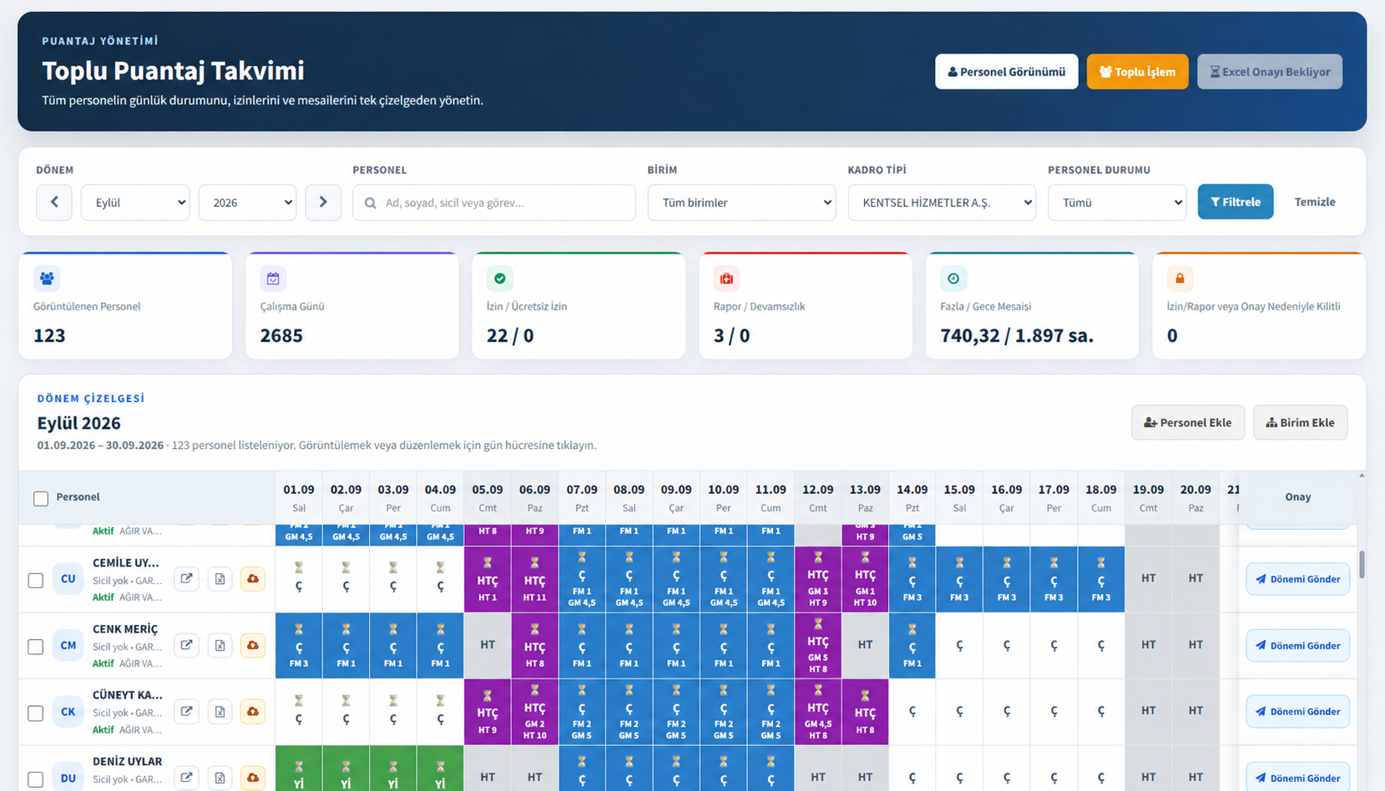Go to previous month with left chevron
The height and width of the screenshot is (791, 1385).
(54, 203)
